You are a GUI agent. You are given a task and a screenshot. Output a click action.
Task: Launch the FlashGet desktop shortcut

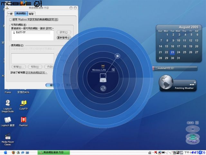(x=23, y=122)
